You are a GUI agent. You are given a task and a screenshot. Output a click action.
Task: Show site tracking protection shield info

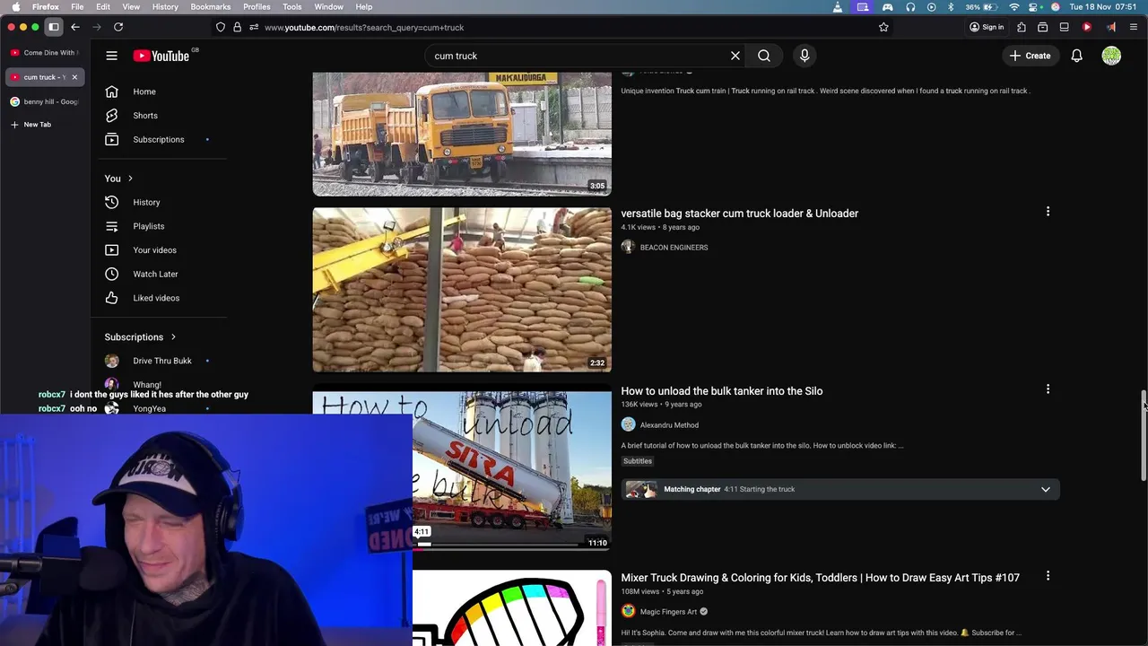tap(221, 27)
